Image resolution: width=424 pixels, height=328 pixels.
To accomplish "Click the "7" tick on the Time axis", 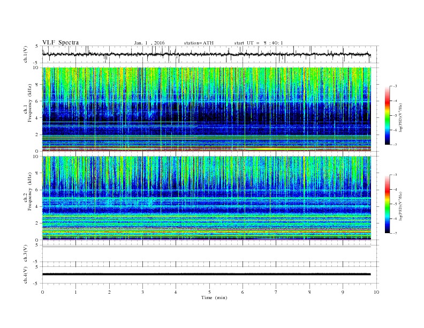I will coord(276,292).
